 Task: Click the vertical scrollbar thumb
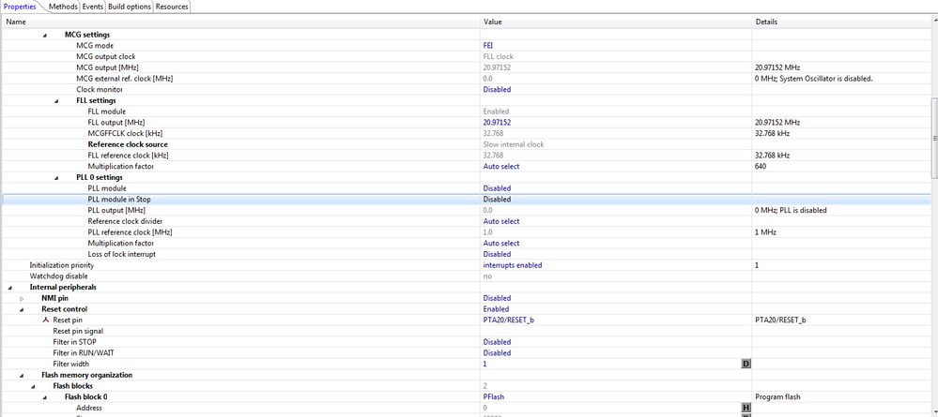933,138
